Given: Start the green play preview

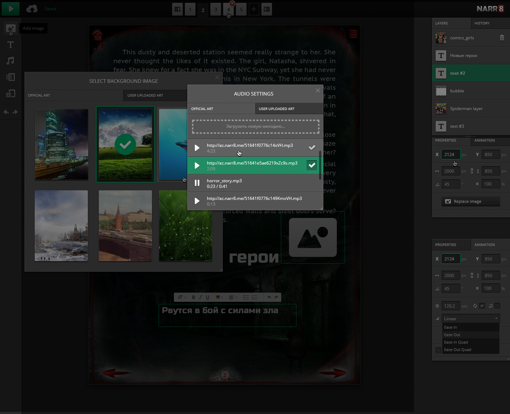Looking at the screenshot, I should click(11, 9).
